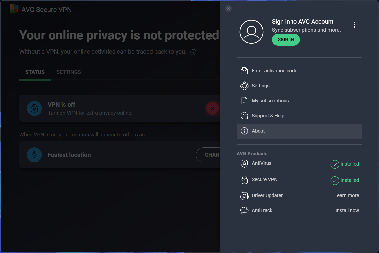Click the AntiTrack hat and glasses icon
379x253 pixels.
click(244, 211)
